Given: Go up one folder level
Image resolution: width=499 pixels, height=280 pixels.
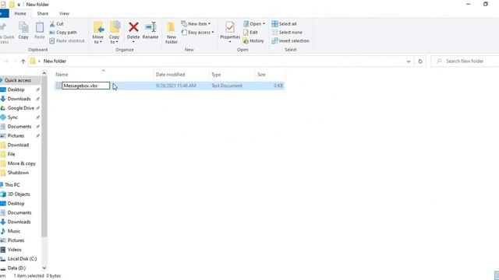Looking at the screenshot, I should tap(23, 61).
